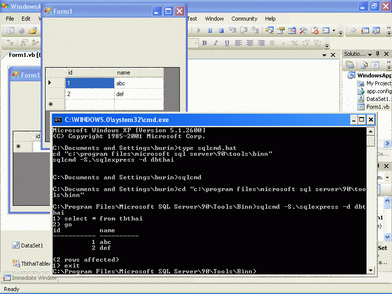
Task: Click the Properties Window toolbar icon
Action: click(280, 30)
